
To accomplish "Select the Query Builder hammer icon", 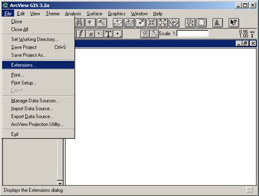I will [x=102, y=23].
